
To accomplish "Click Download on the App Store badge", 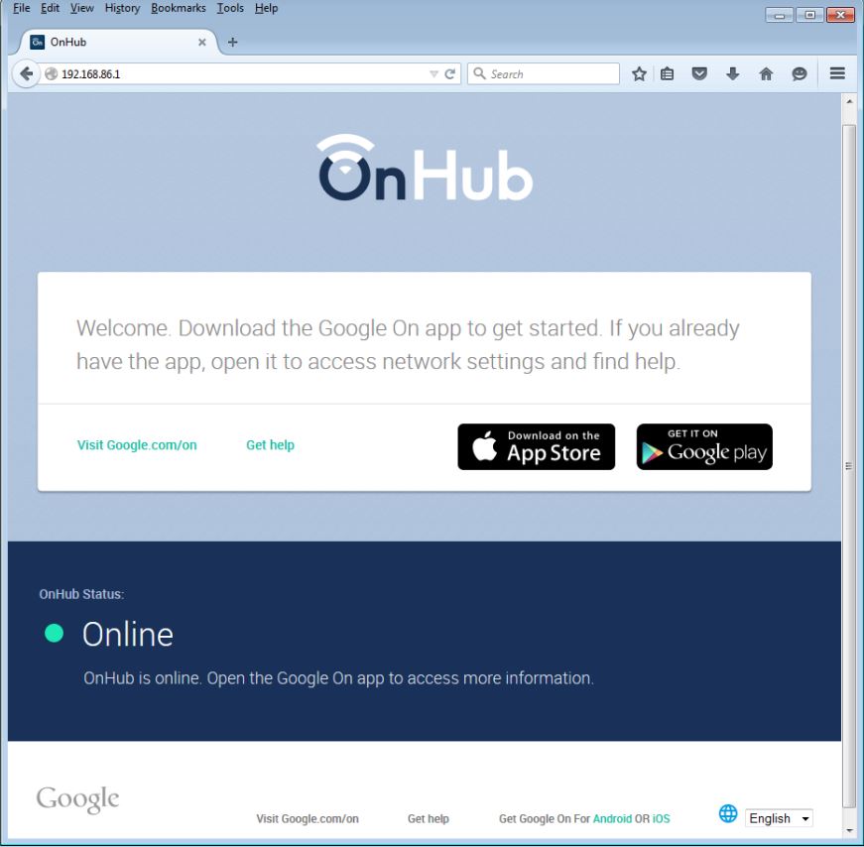I will 536,447.
